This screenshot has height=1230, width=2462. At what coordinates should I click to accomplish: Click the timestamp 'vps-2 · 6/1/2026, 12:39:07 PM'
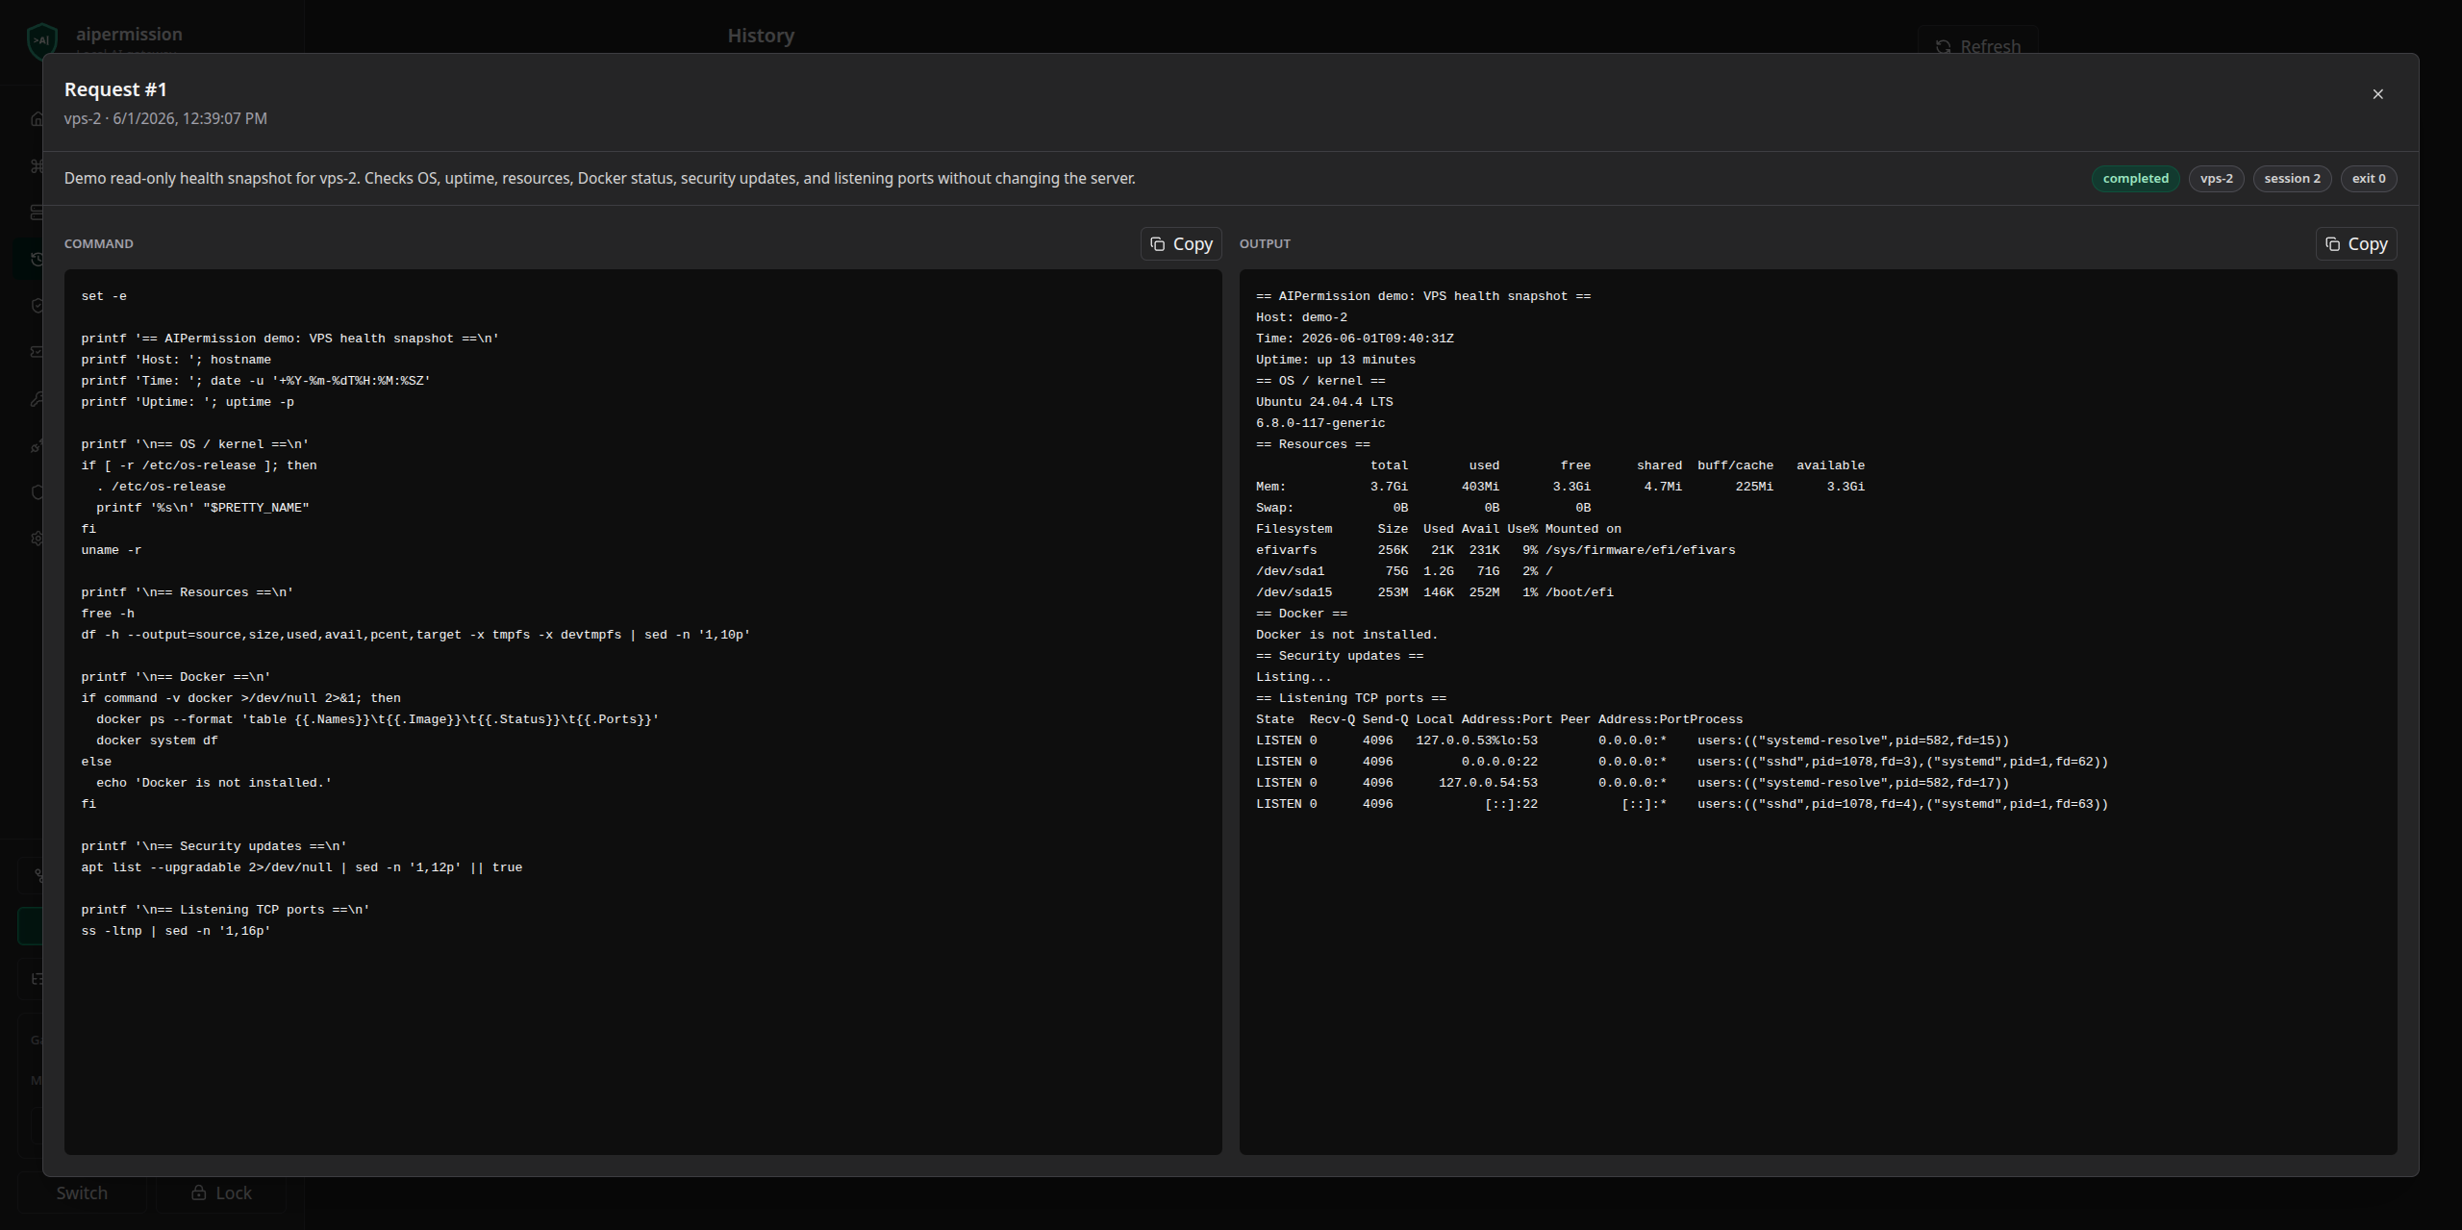(165, 118)
